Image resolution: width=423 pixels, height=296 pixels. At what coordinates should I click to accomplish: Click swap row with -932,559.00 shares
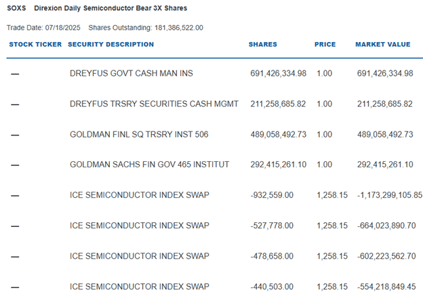(x=139, y=195)
